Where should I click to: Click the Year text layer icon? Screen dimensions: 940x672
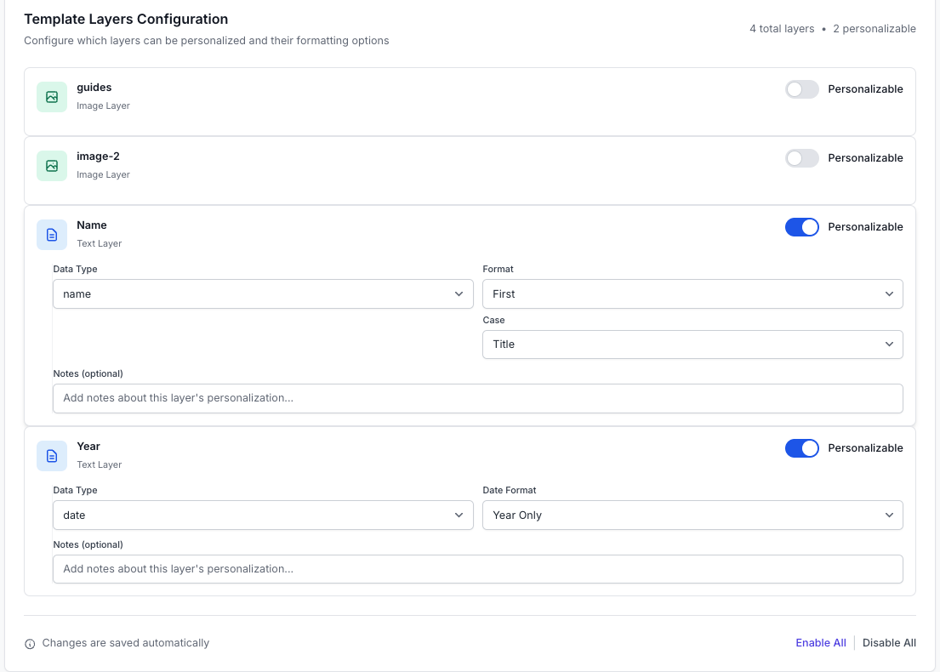52,456
